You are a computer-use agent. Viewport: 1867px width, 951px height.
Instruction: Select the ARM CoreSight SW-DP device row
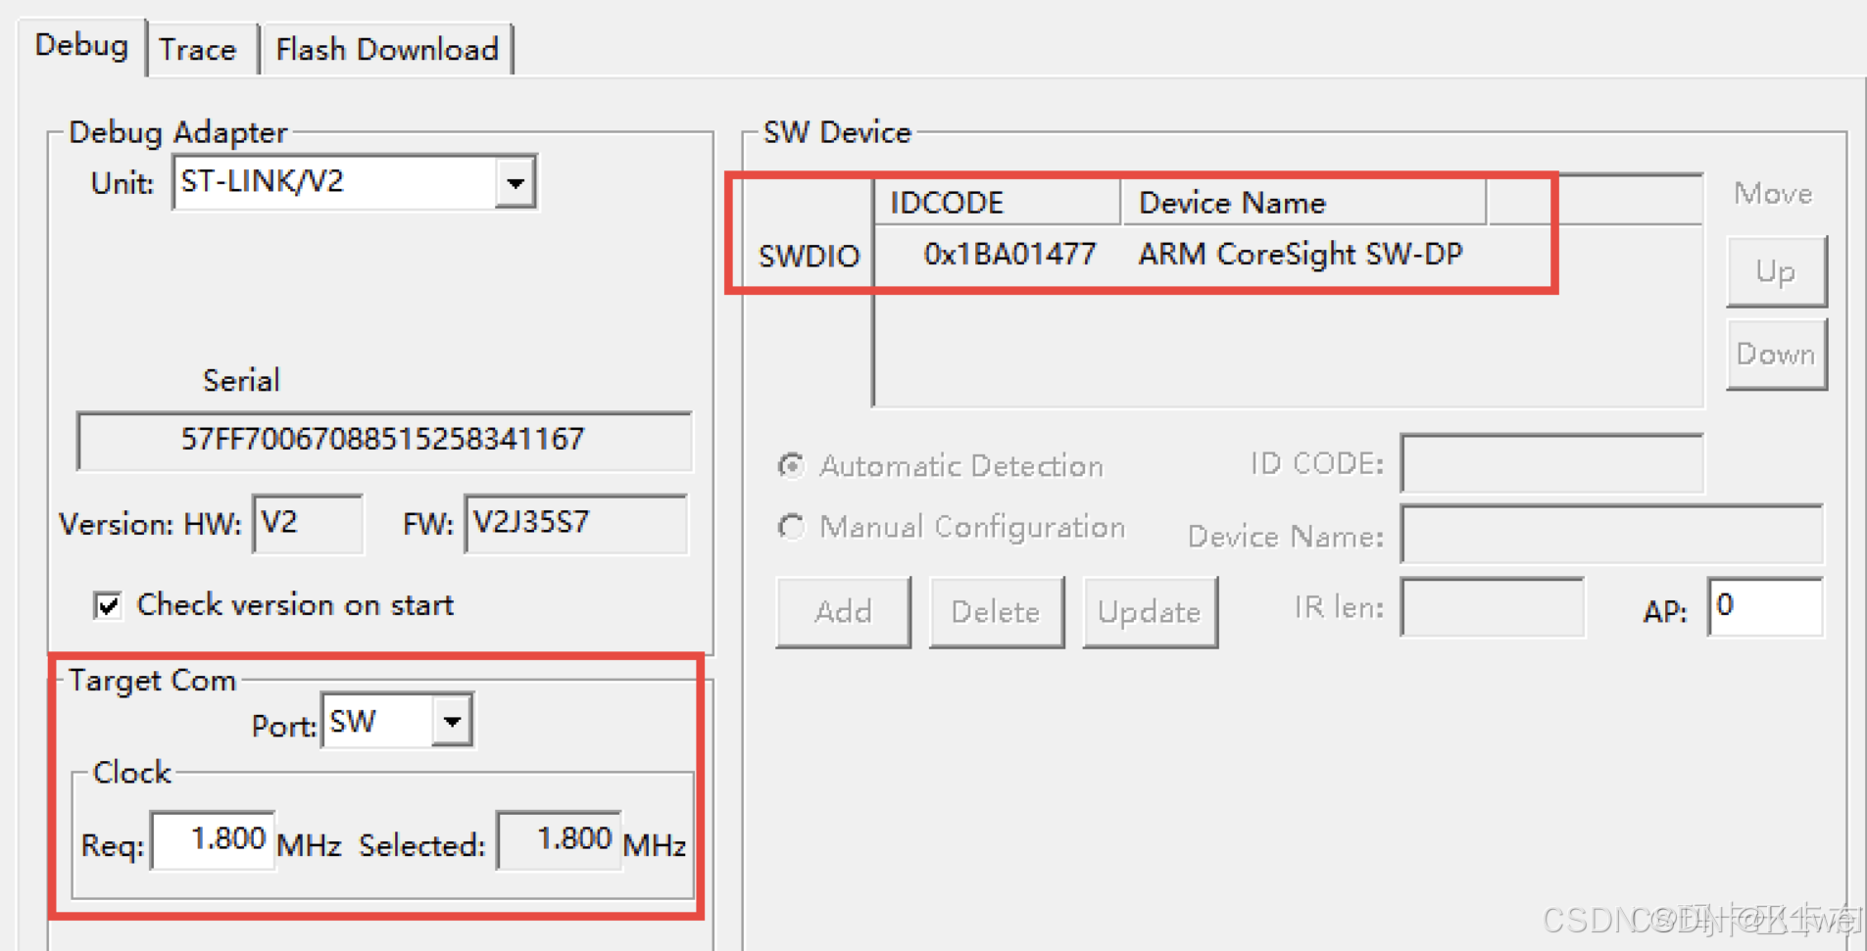(x=1300, y=255)
